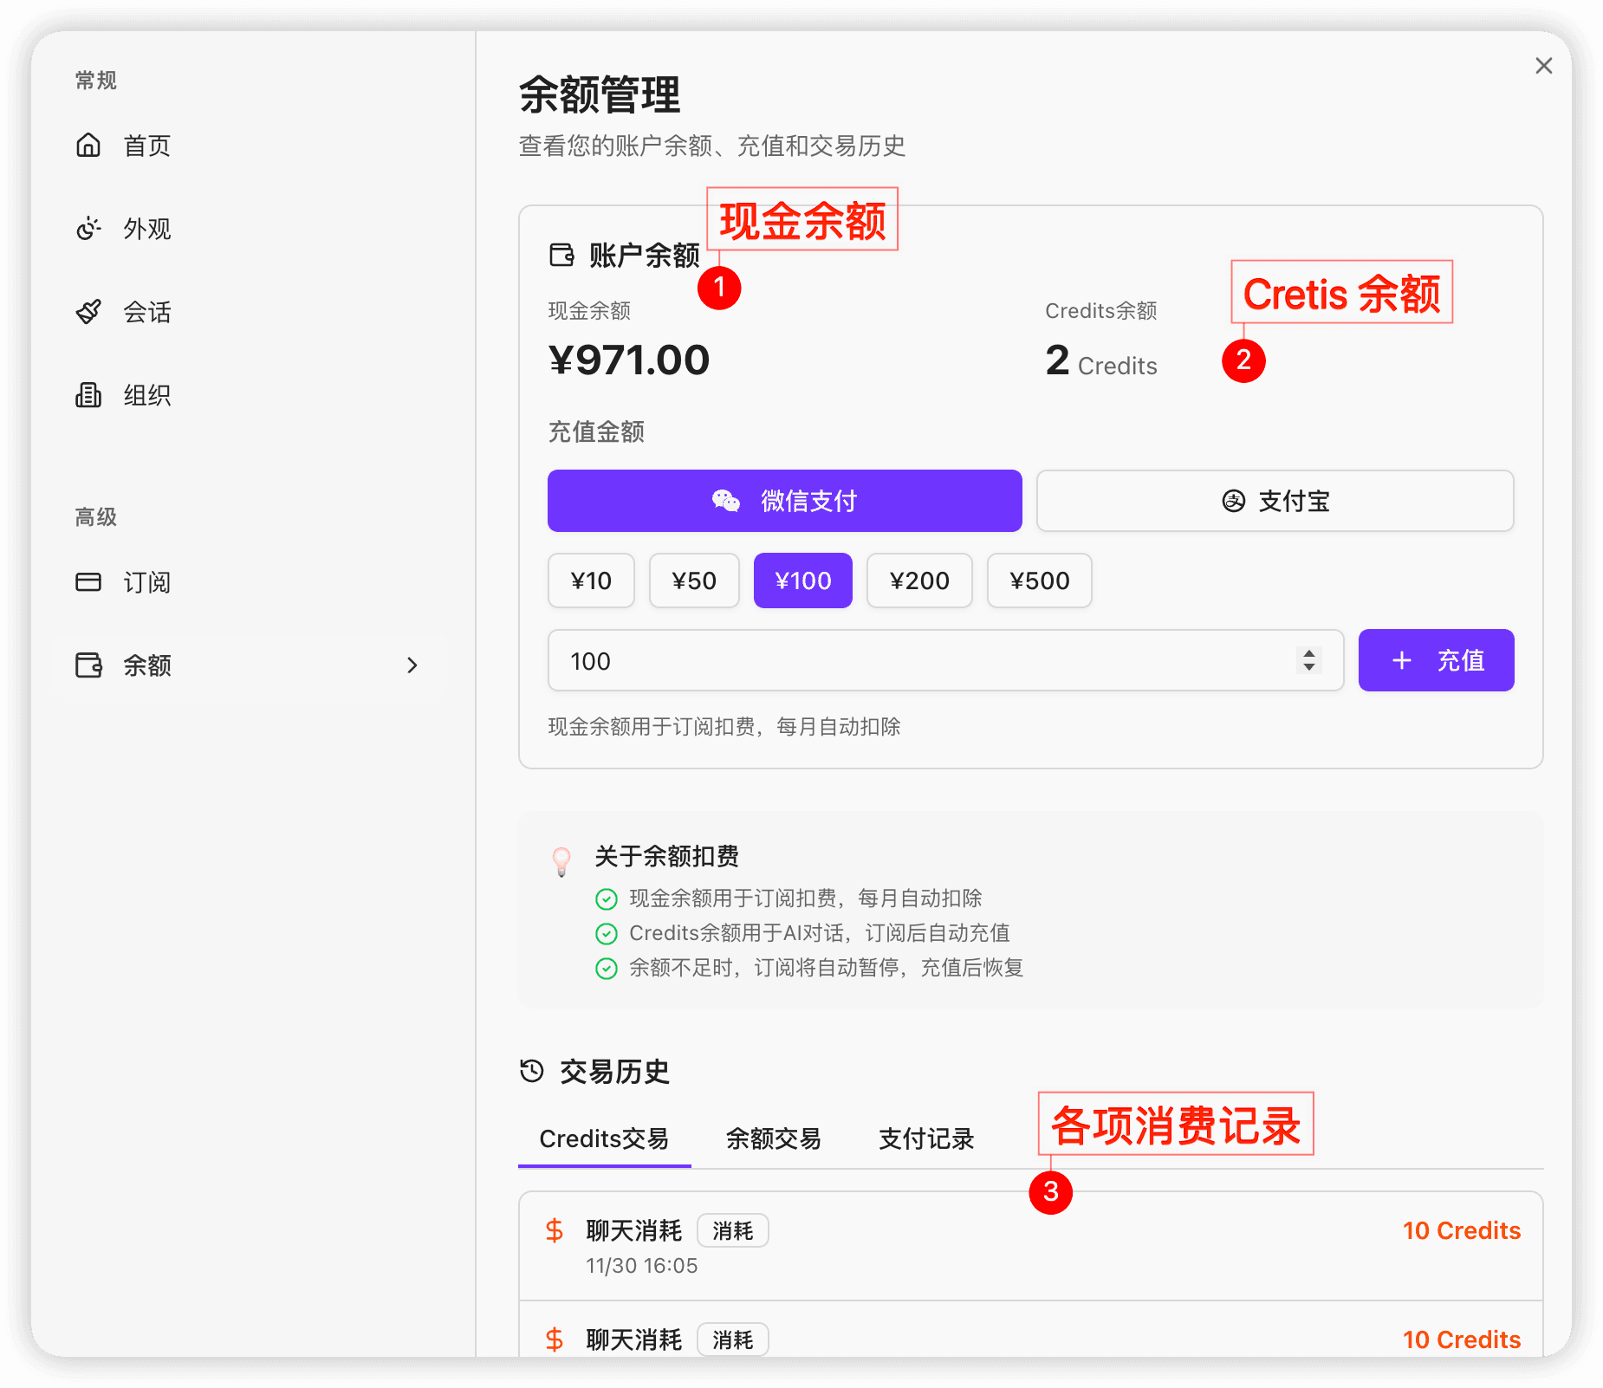Select the 会话 sessions icon
The width and height of the screenshot is (1603, 1388).
point(89,312)
